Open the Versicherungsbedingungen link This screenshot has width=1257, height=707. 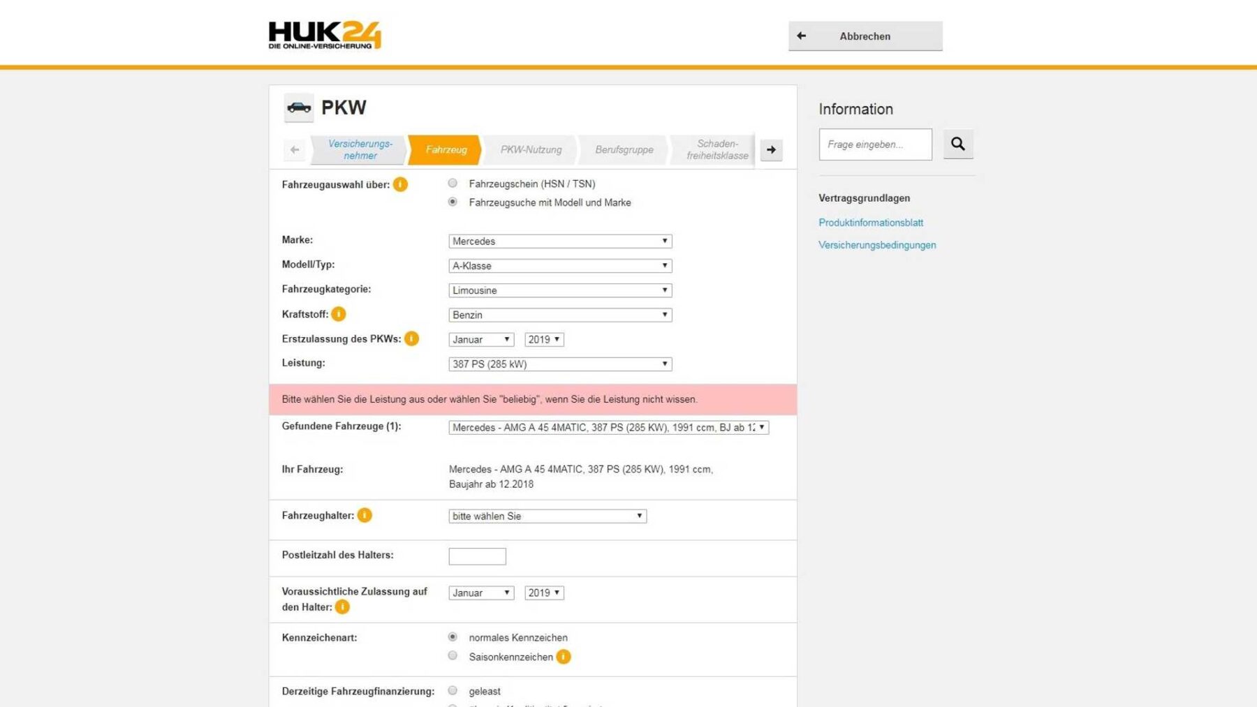pyautogui.click(x=877, y=245)
